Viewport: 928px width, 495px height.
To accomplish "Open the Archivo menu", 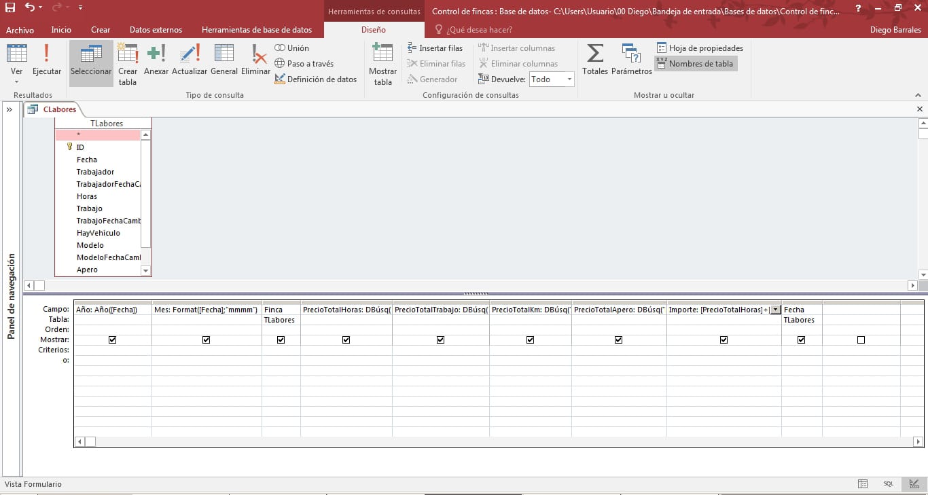I will click(20, 30).
